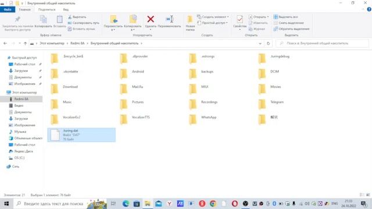Click the History (Журнал) ribbon button
This screenshot has width=372, height=209.
point(256,29)
